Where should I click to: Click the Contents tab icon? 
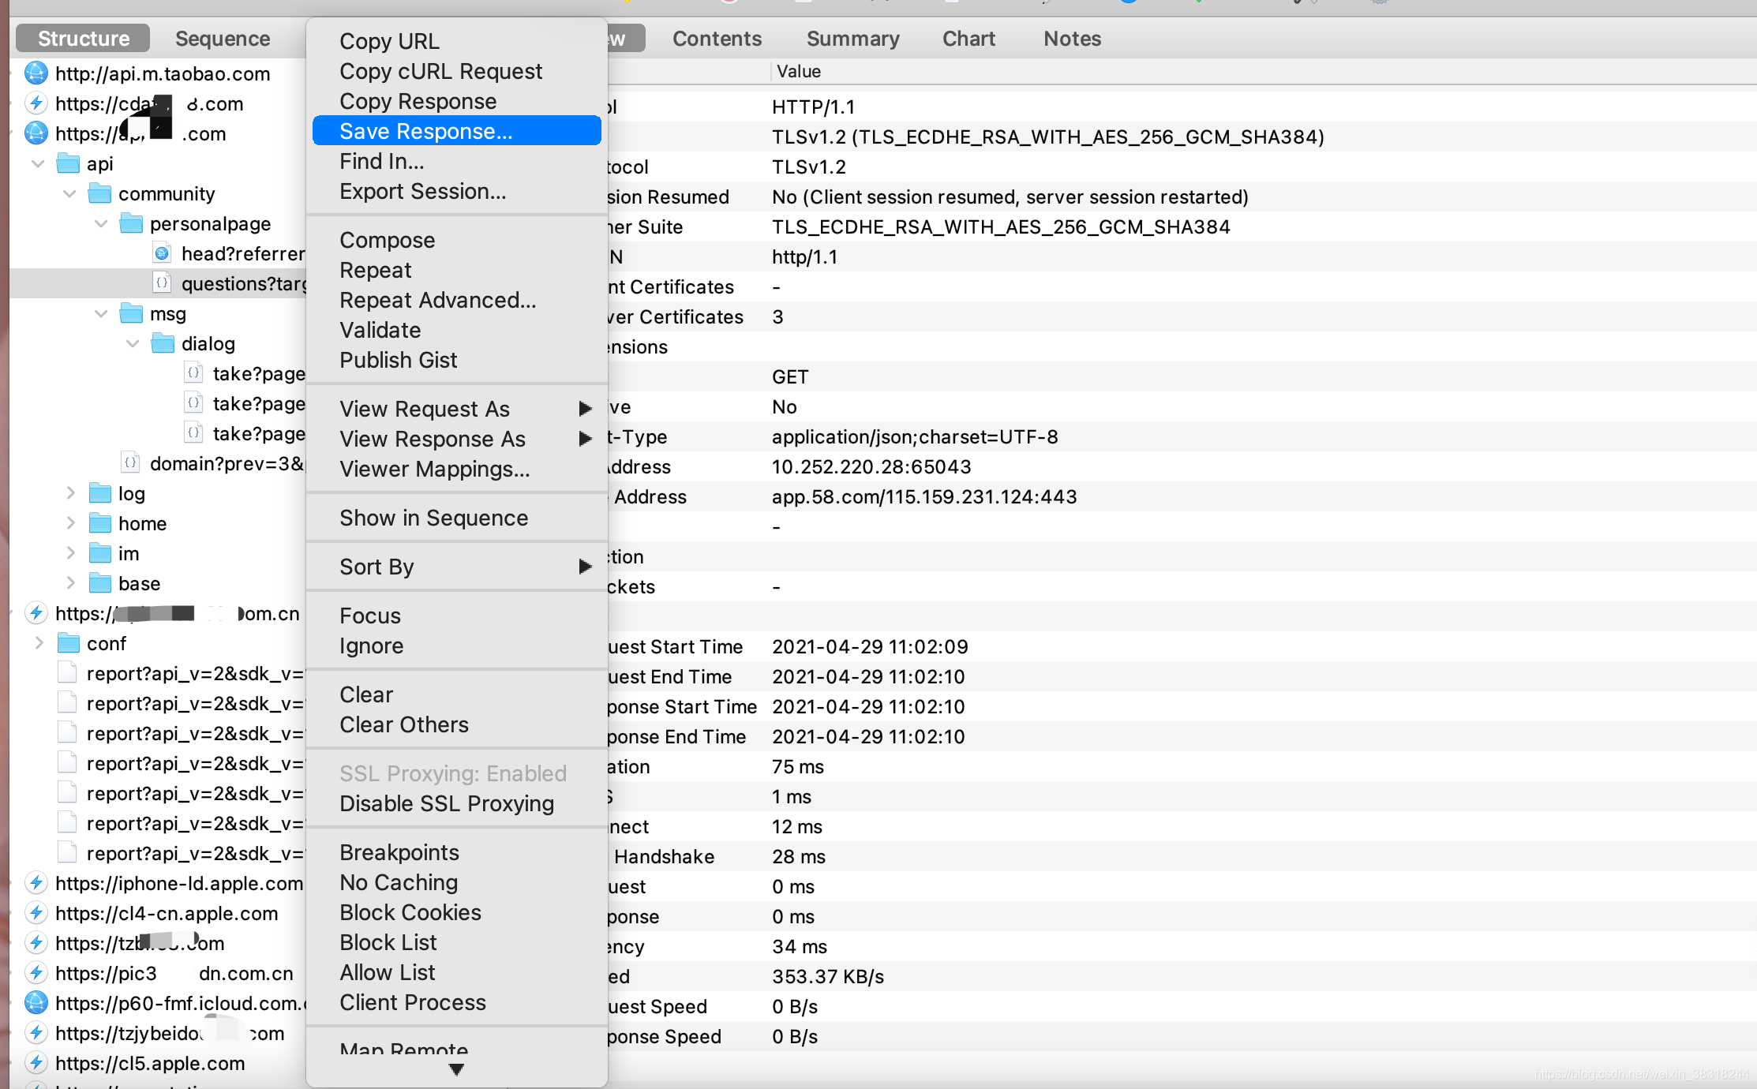tap(717, 38)
